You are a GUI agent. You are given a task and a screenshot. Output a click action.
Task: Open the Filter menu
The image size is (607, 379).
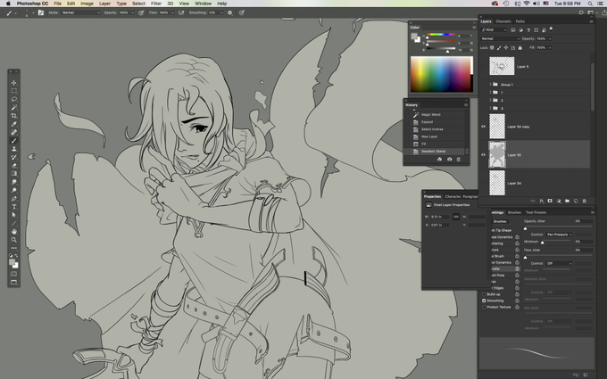click(156, 4)
